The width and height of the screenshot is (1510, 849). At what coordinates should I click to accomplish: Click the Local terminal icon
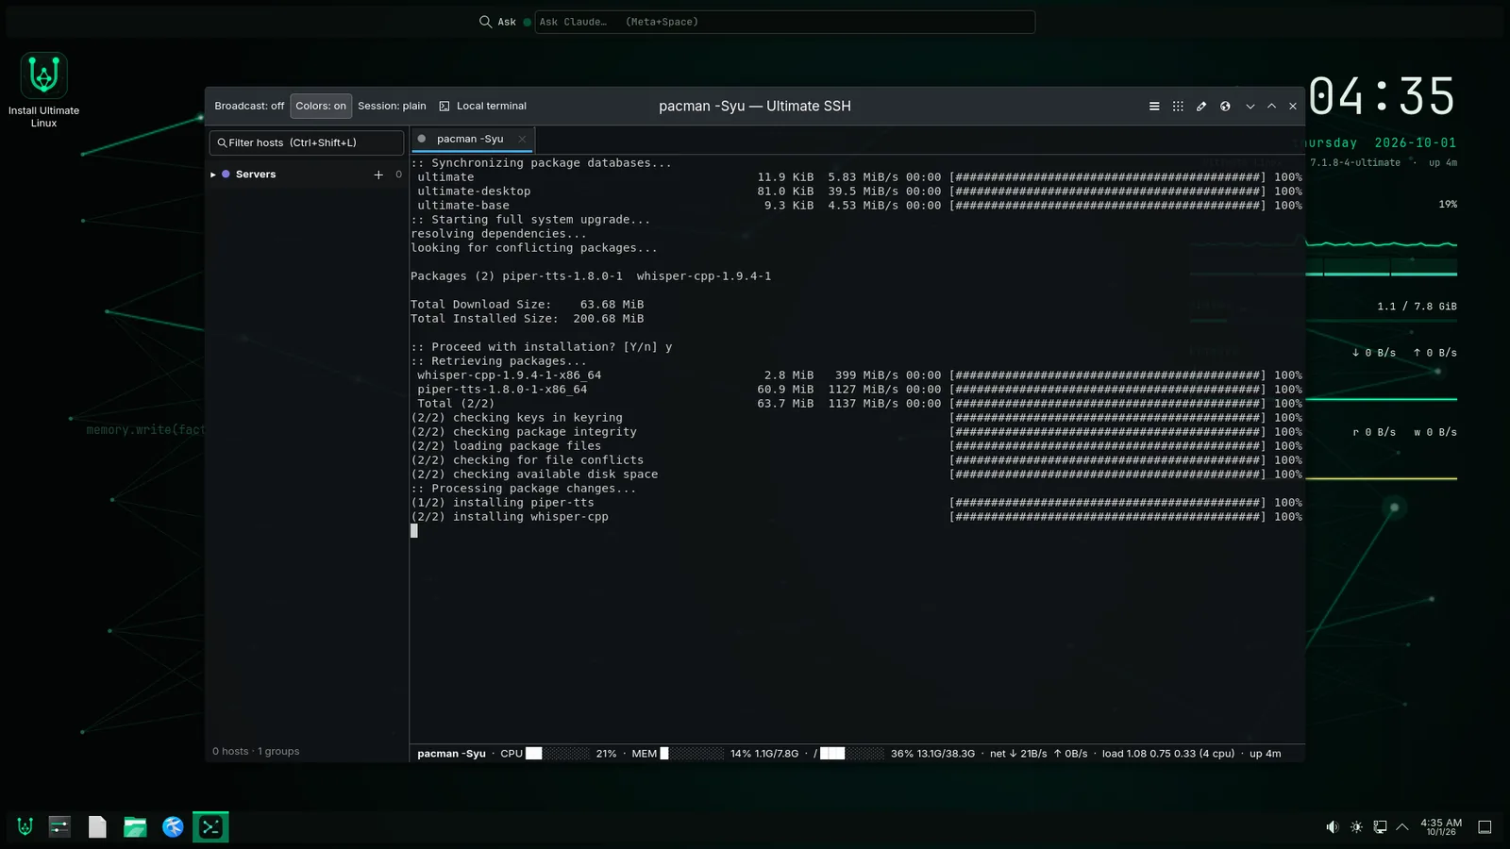click(445, 107)
